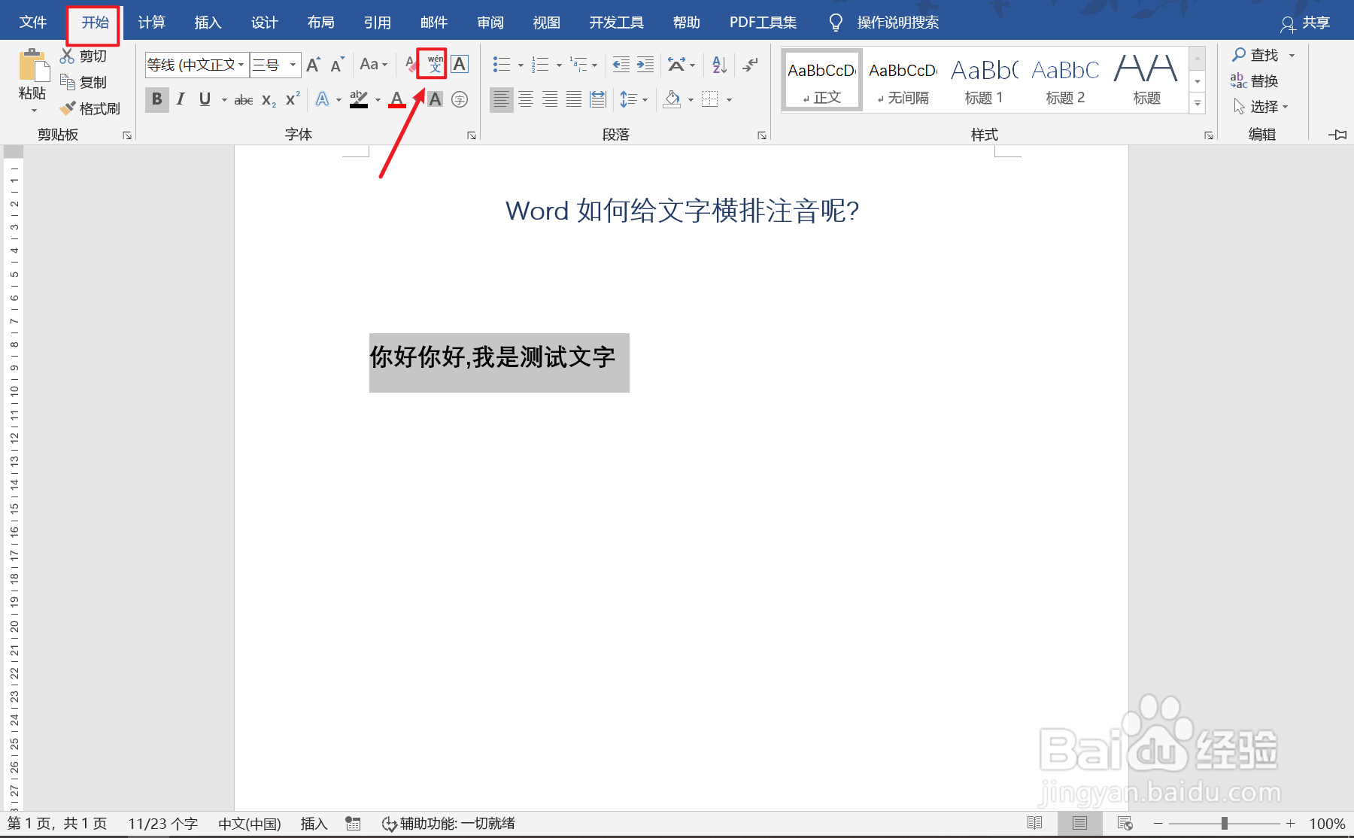The height and width of the screenshot is (838, 1354).
Task: Apply Character Shading icon
Action: [x=435, y=99]
